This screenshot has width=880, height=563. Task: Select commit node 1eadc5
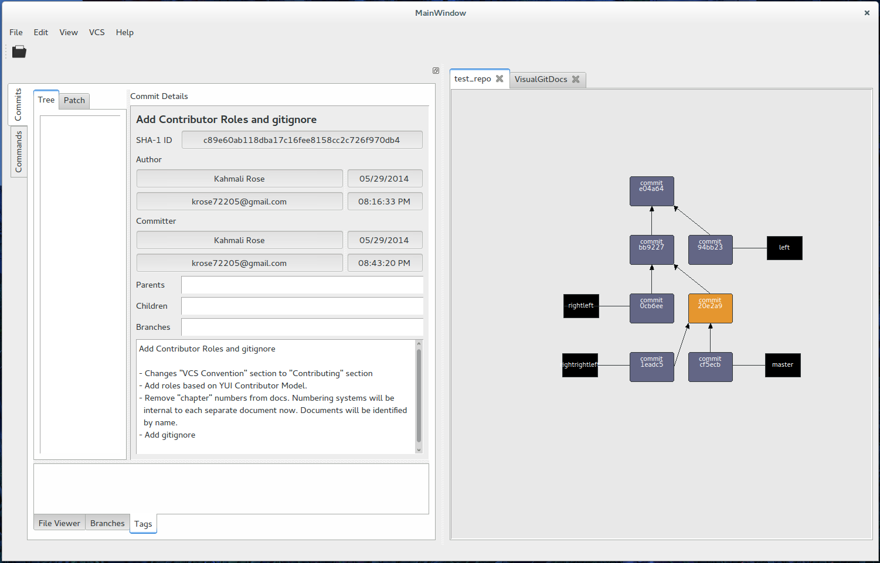(x=652, y=367)
